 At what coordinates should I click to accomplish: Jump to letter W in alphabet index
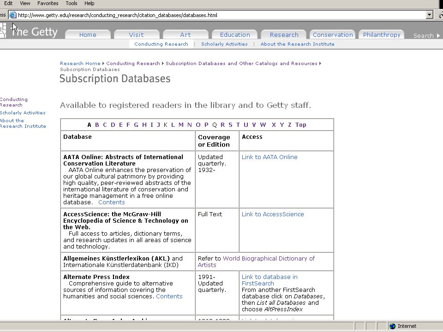(x=263, y=125)
